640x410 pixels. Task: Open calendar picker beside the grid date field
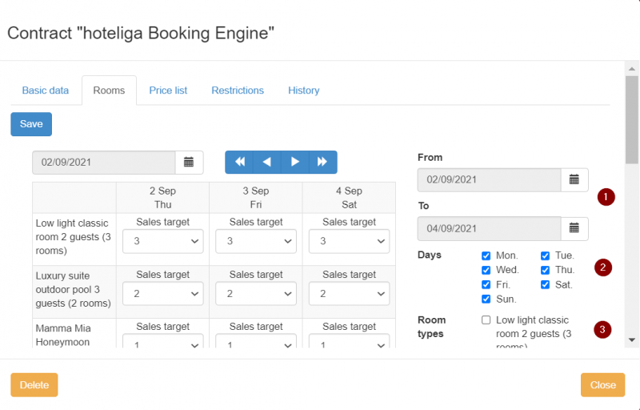click(x=189, y=162)
